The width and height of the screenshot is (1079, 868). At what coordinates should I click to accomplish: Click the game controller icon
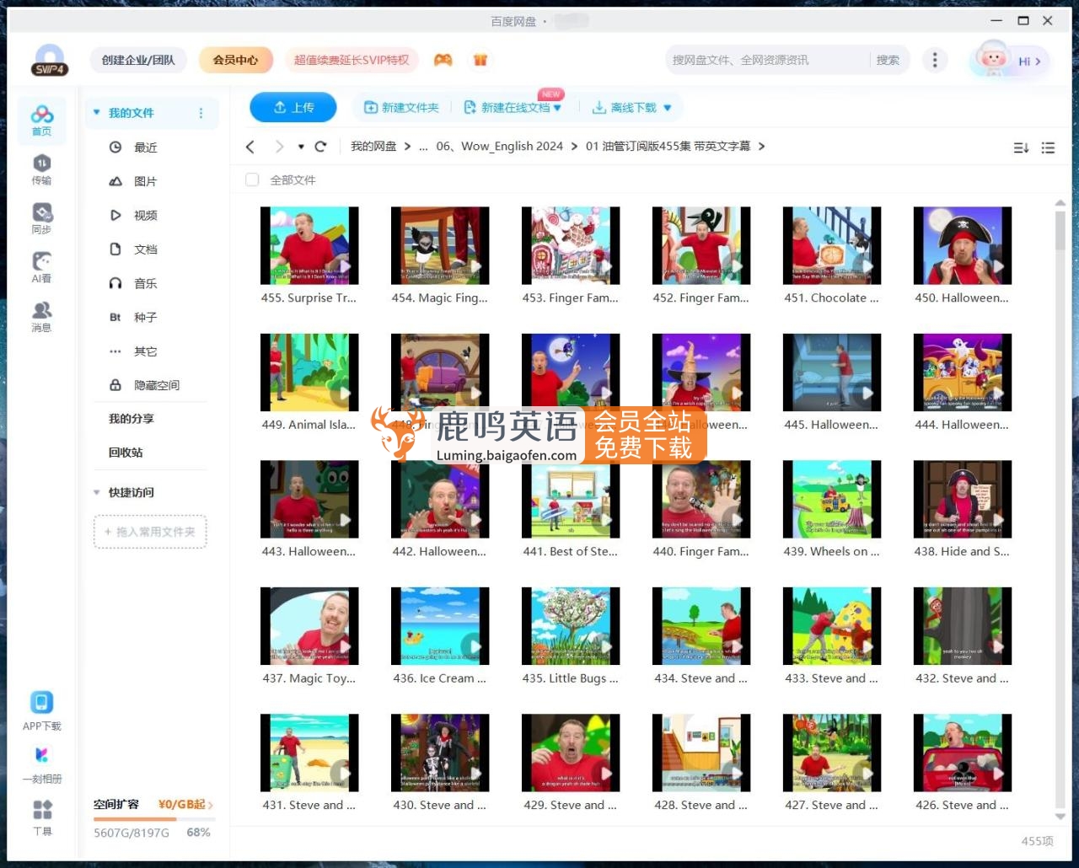[x=443, y=60]
